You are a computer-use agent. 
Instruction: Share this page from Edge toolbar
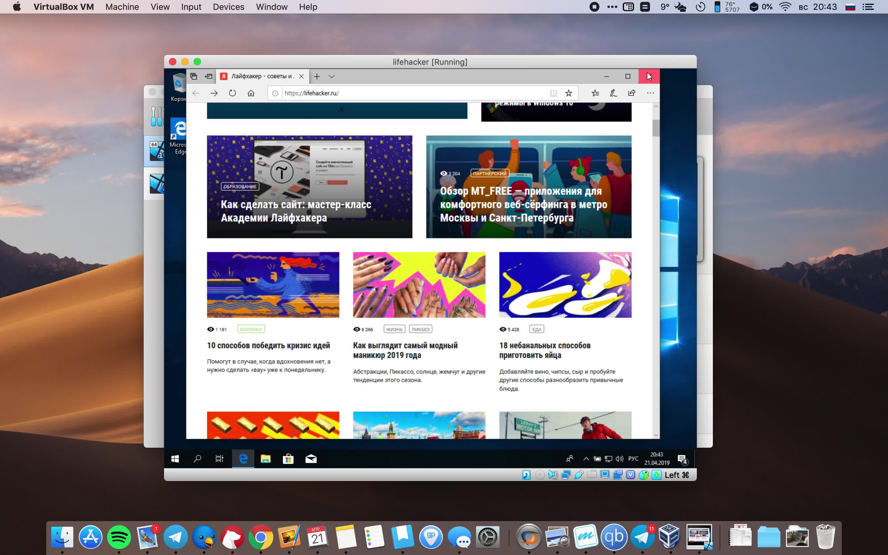(631, 93)
